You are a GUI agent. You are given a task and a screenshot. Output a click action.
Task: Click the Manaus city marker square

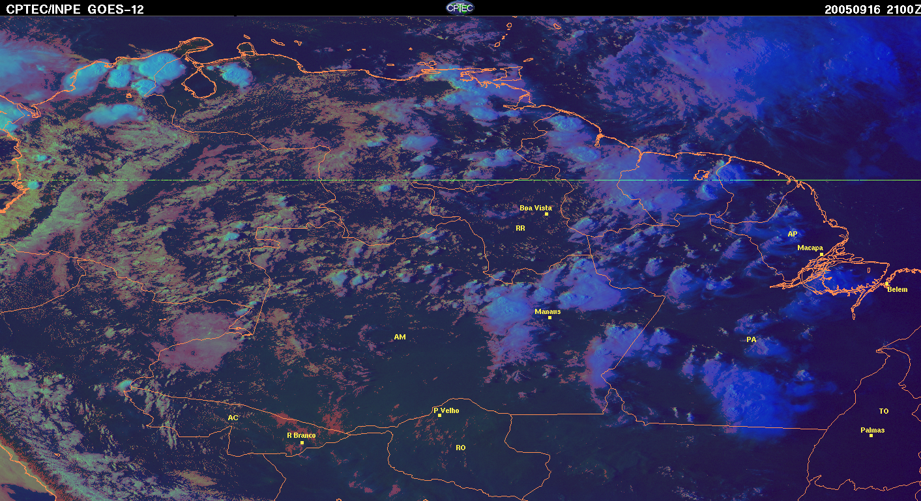click(550, 317)
